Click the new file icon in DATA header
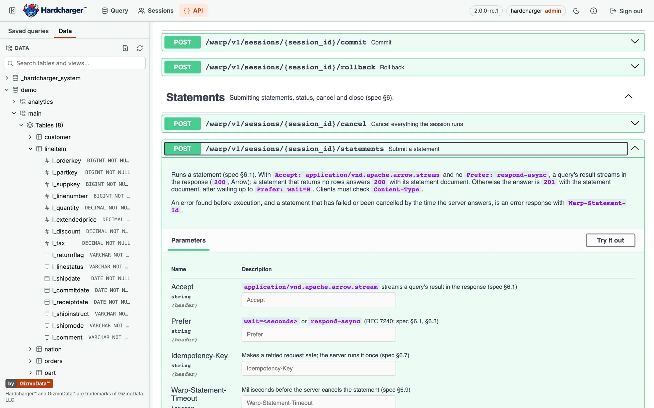This screenshot has width=654, height=408. (125, 48)
